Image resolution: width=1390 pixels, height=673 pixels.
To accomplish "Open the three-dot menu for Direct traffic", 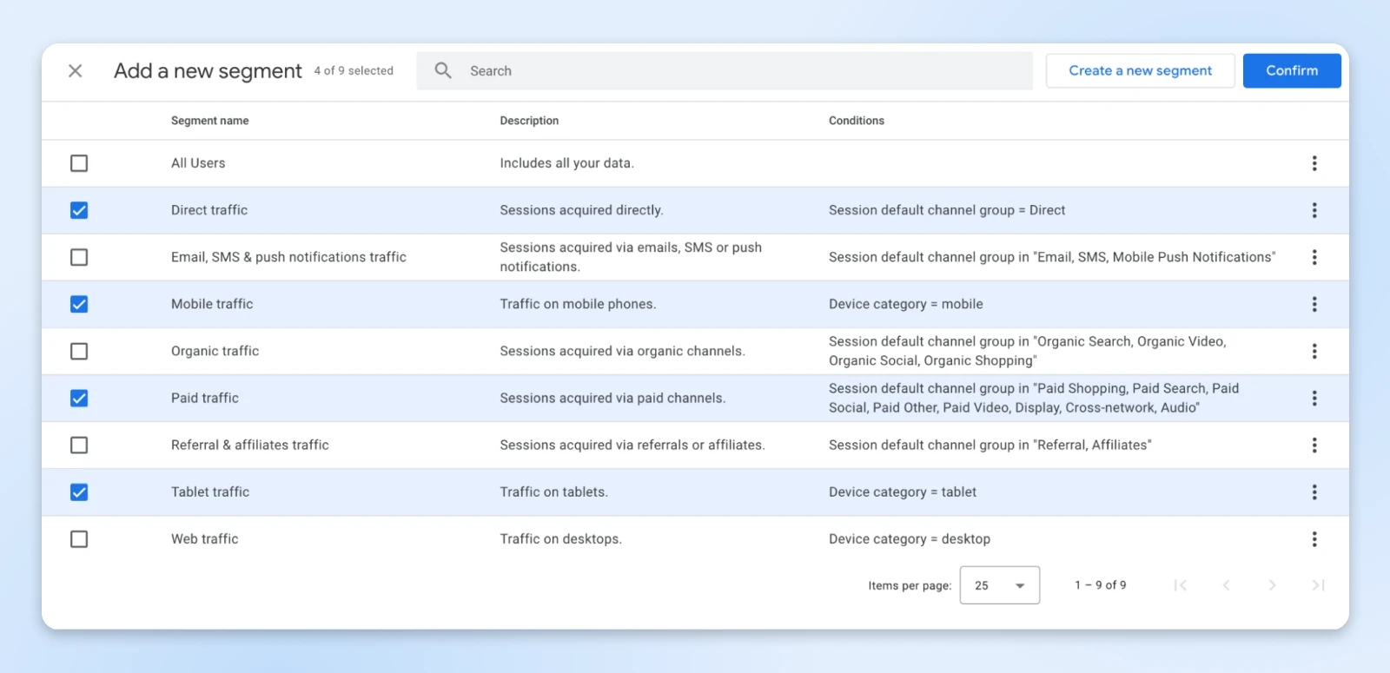I will coord(1314,210).
